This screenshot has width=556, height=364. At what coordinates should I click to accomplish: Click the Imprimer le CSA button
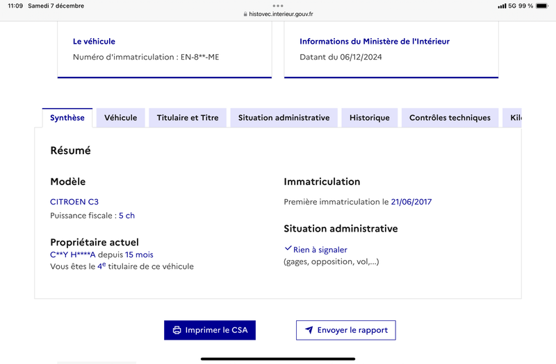coord(210,330)
